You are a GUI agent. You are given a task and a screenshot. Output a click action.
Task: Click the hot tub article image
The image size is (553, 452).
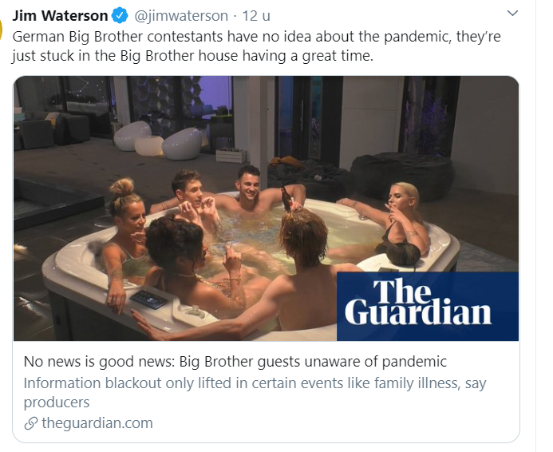click(x=266, y=208)
